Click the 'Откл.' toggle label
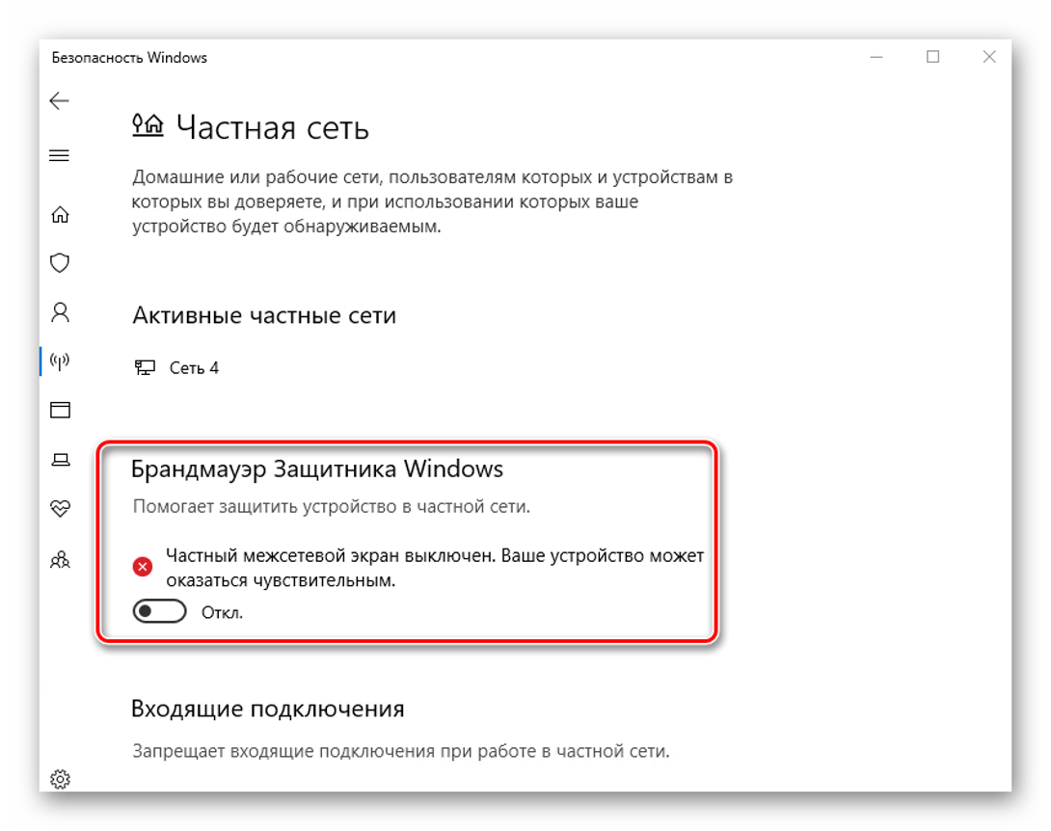1051x831 pixels. coord(222,612)
